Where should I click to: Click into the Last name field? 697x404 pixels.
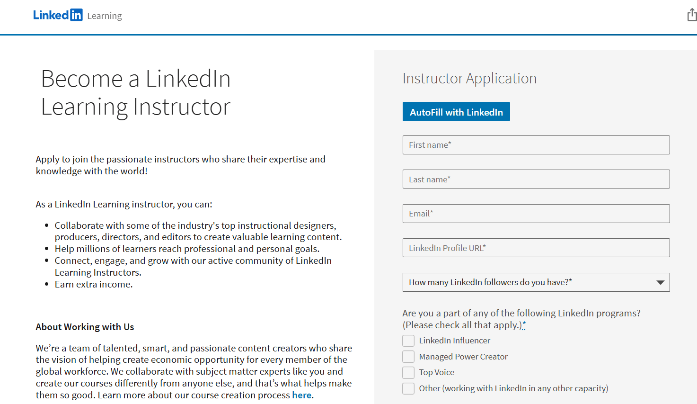[536, 180]
